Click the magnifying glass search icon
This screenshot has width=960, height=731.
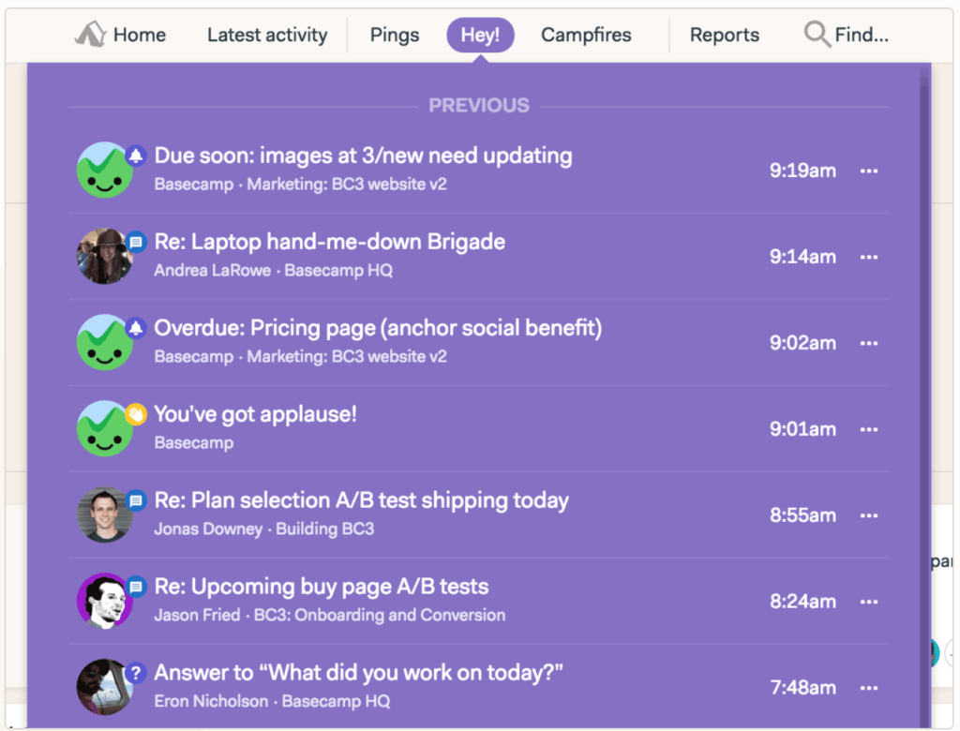pyautogui.click(x=817, y=34)
